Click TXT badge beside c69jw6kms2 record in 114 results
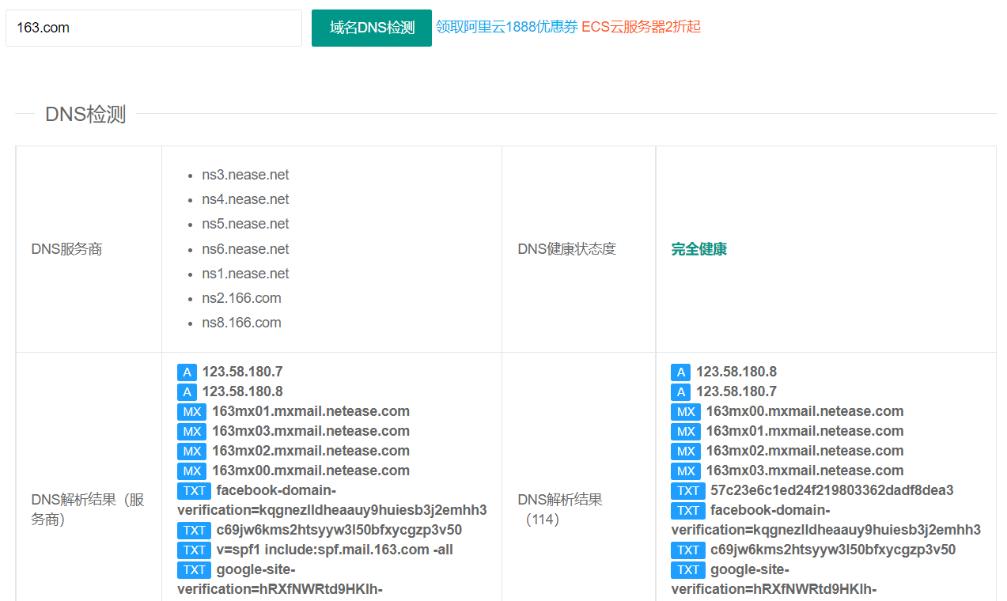Image resolution: width=1007 pixels, height=601 pixels. point(688,550)
